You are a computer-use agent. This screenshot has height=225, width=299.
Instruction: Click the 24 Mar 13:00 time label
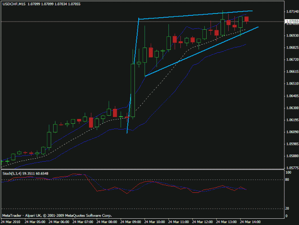coord(226,222)
